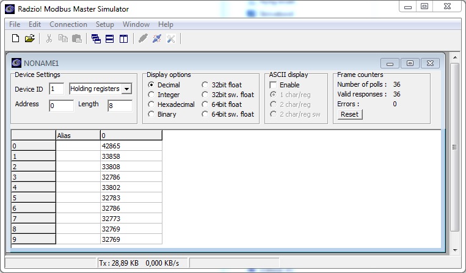Click row header 5 in table

click(x=33, y=198)
